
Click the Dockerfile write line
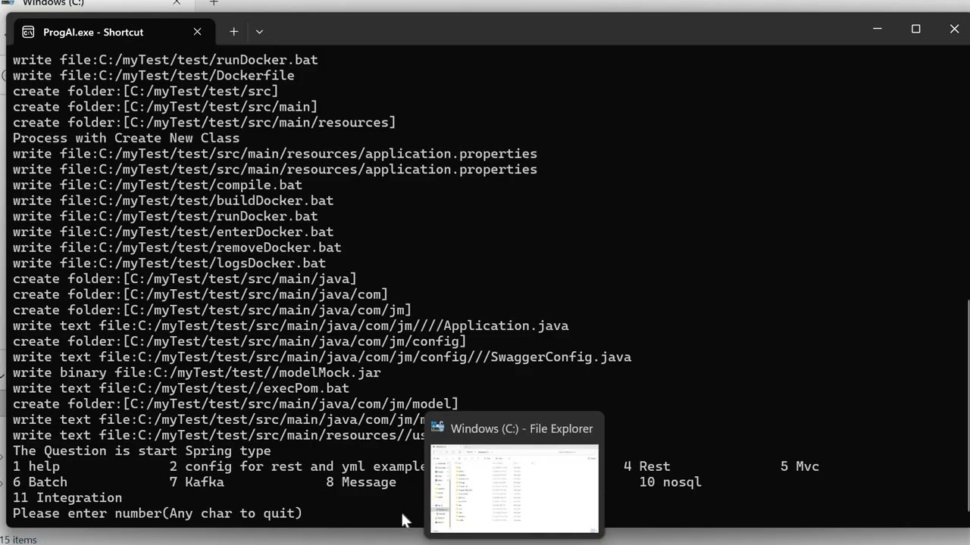coord(154,76)
